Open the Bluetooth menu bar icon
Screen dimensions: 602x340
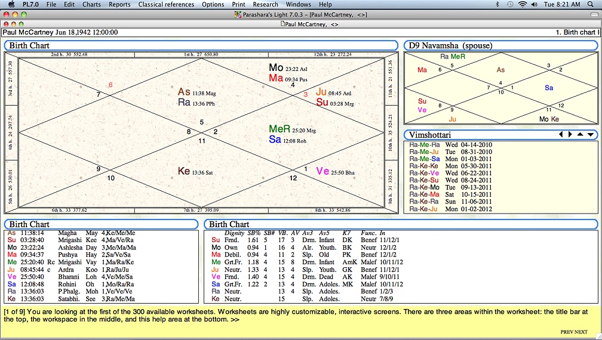(497, 4)
